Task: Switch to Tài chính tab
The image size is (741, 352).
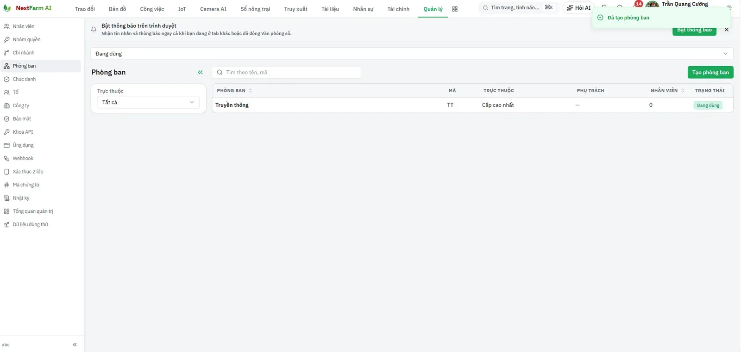Action: 398,9
